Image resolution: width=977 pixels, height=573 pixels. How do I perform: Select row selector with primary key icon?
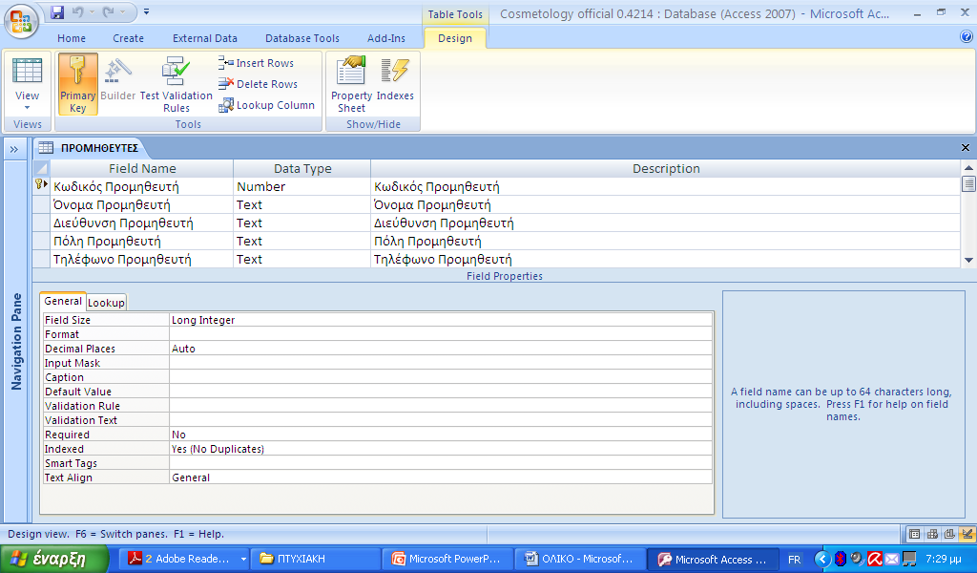click(x=41, y=186)
